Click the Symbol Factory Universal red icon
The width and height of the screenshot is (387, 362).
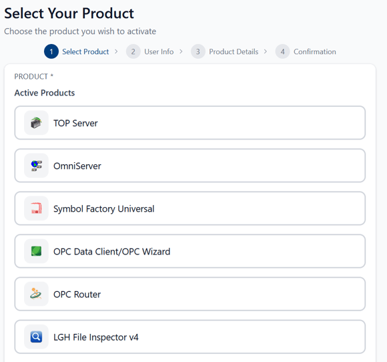(36, 208)
